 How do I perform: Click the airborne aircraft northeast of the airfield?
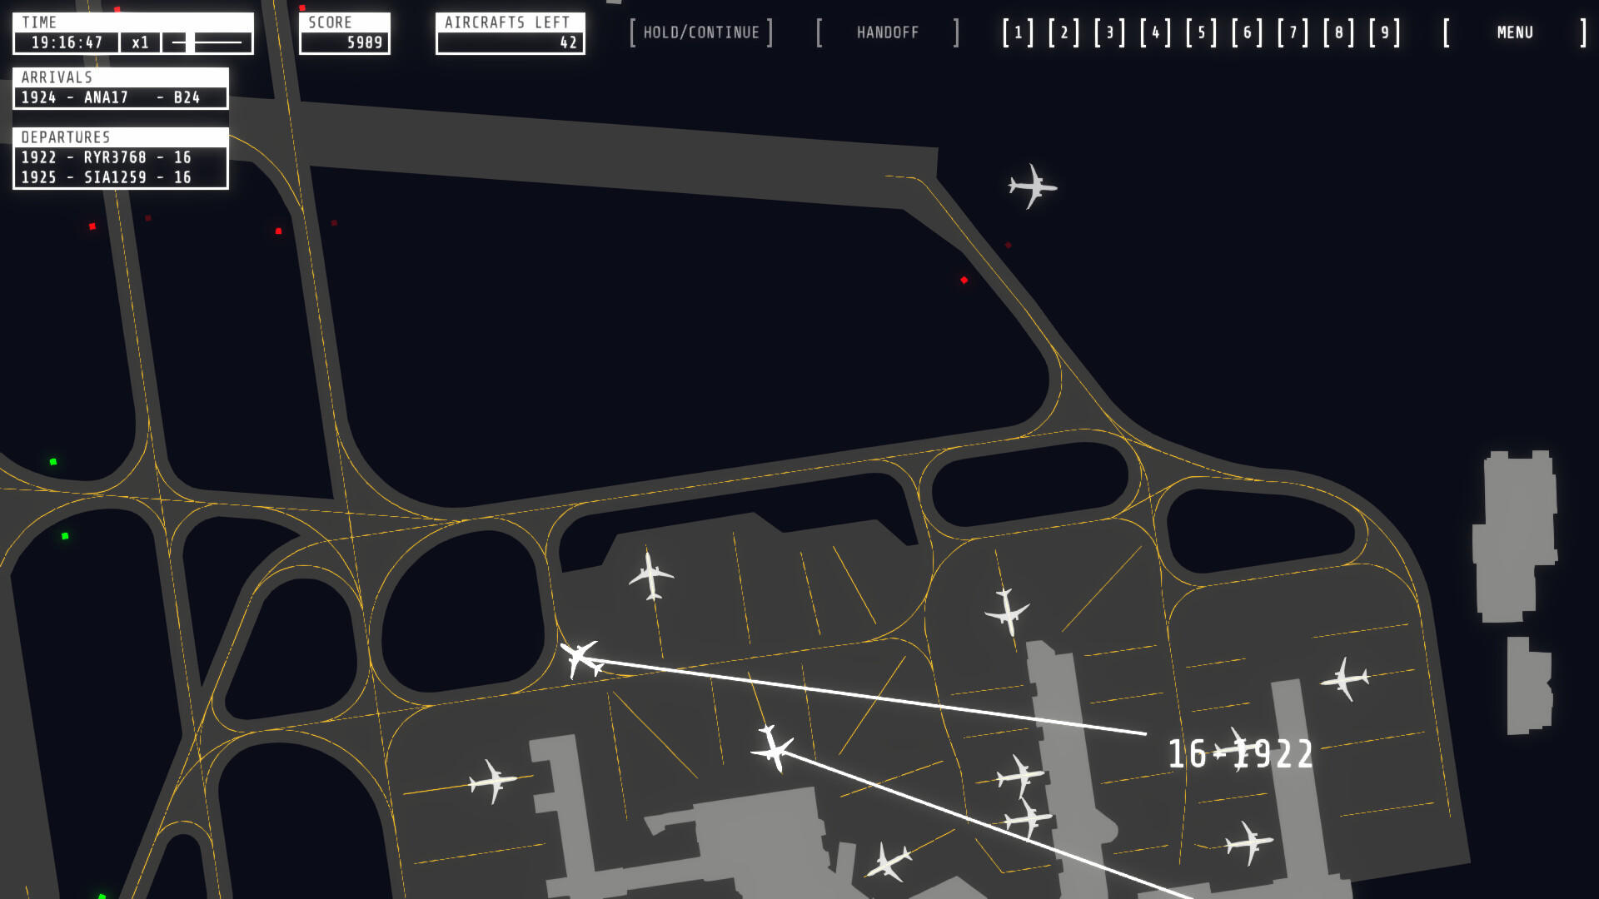click(x=1033, y=188)
